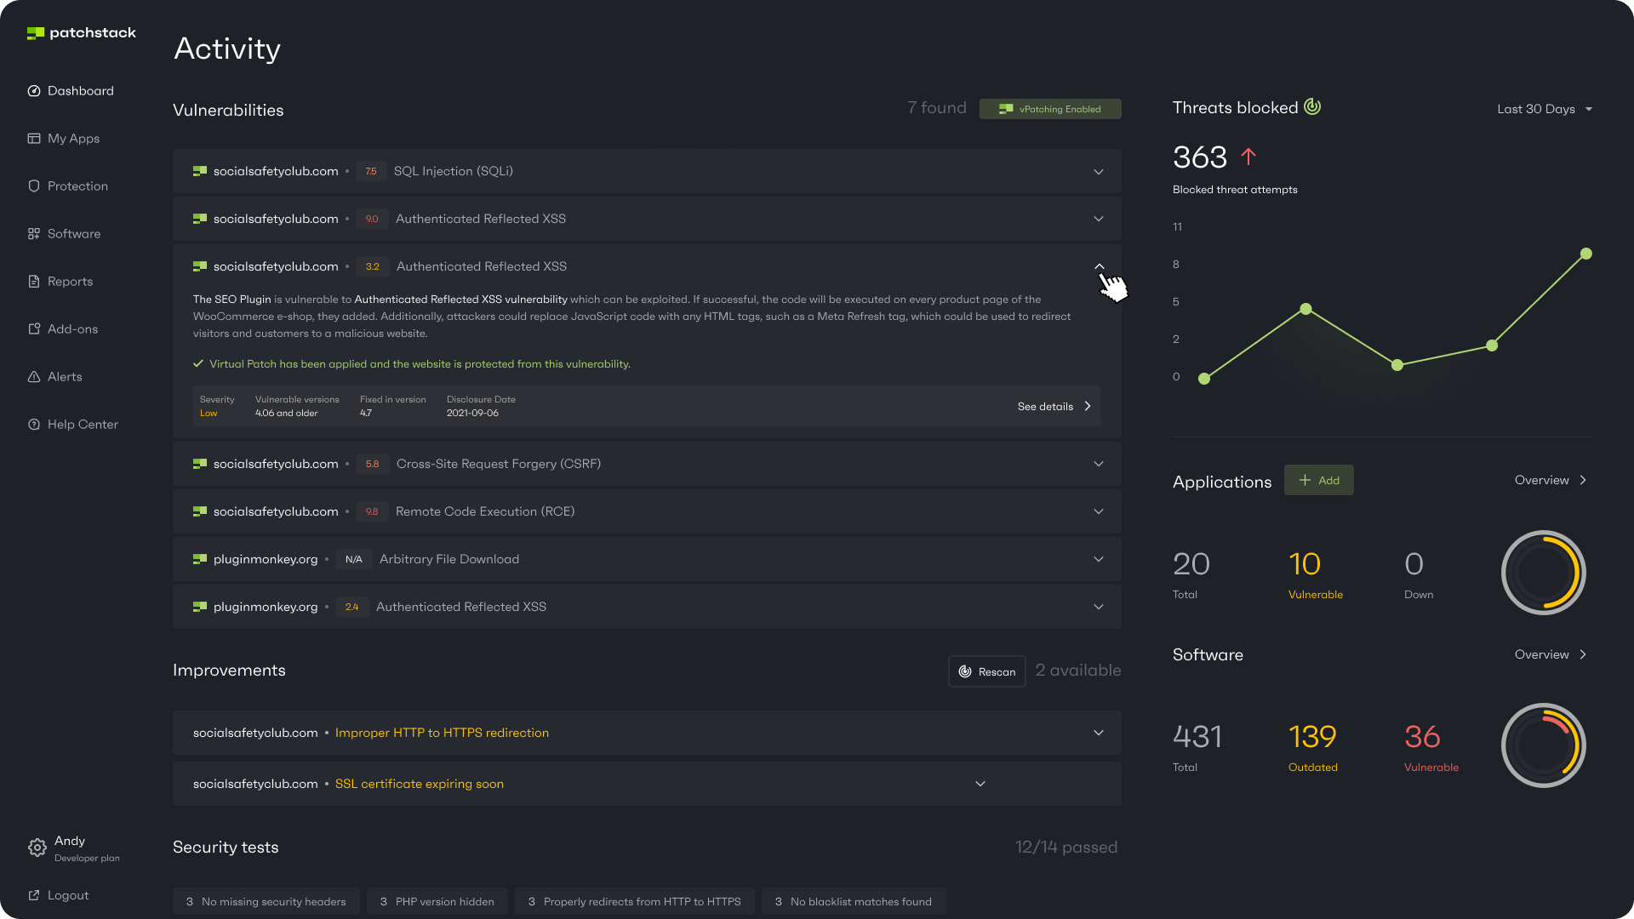The height and width of the screenshot is (919, 1634).
Task: Click Properly redirects from HTTP to HTTPS tag
Action: click(x=635, y=901)
